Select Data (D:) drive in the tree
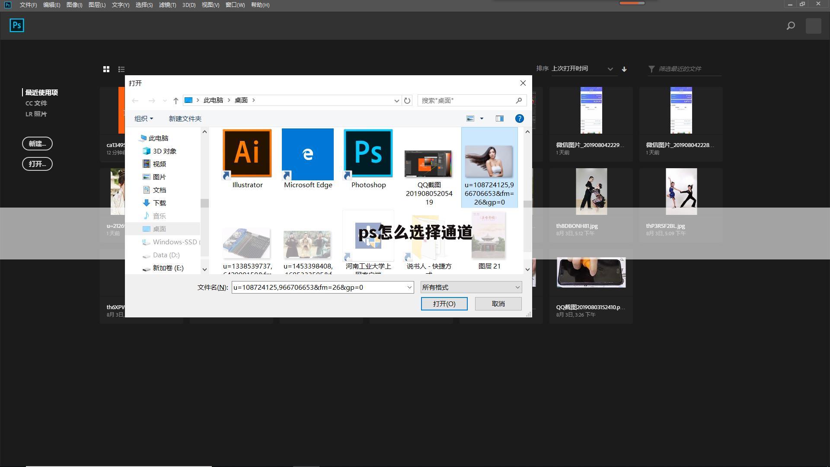This screenshot has width=830, height=467. [166, 255]
